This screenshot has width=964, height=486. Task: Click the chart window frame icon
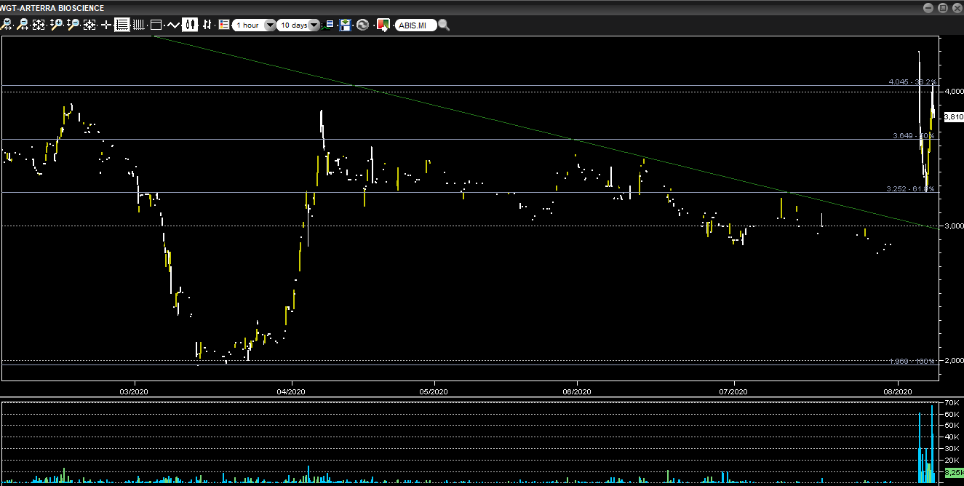click(x=156, y=25)
